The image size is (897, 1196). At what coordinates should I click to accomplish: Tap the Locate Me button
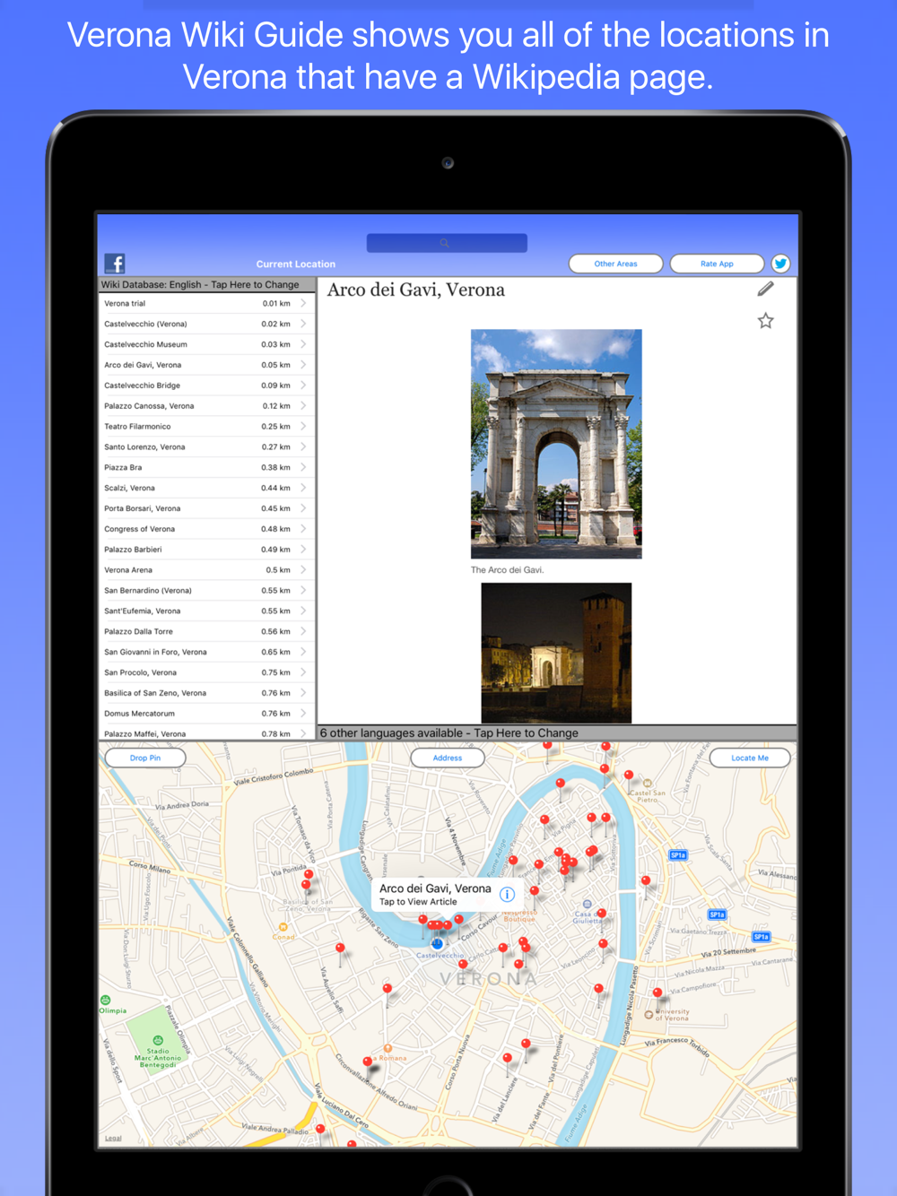pos(750,758)
